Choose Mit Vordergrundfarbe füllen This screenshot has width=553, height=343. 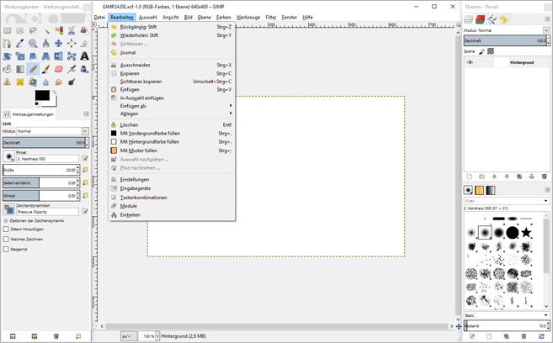tap(172, 133)
